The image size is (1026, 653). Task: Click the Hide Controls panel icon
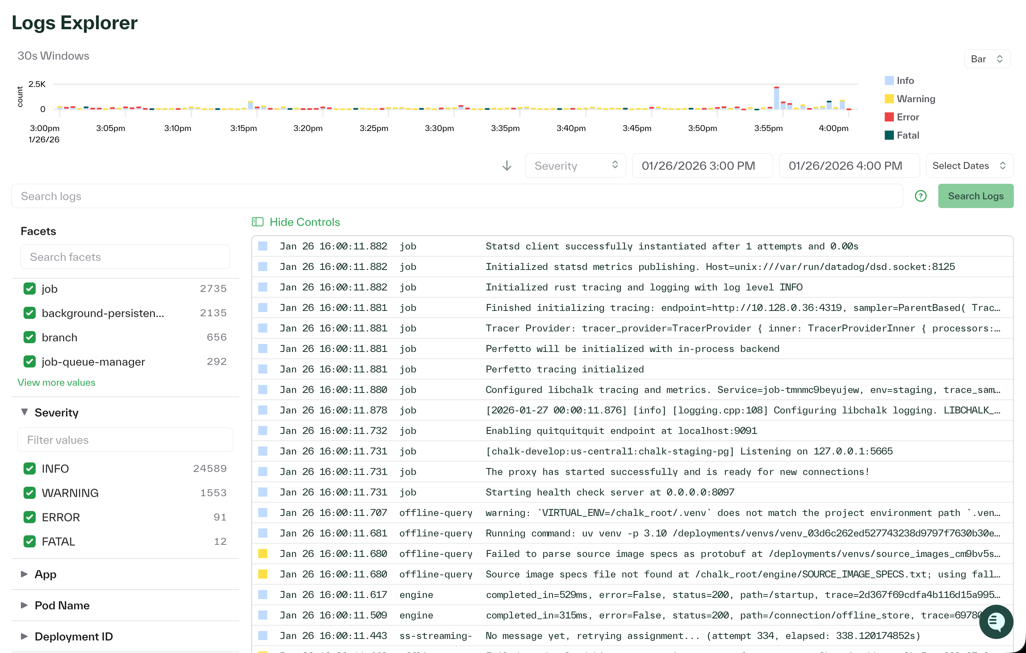(x=257, y=222)
